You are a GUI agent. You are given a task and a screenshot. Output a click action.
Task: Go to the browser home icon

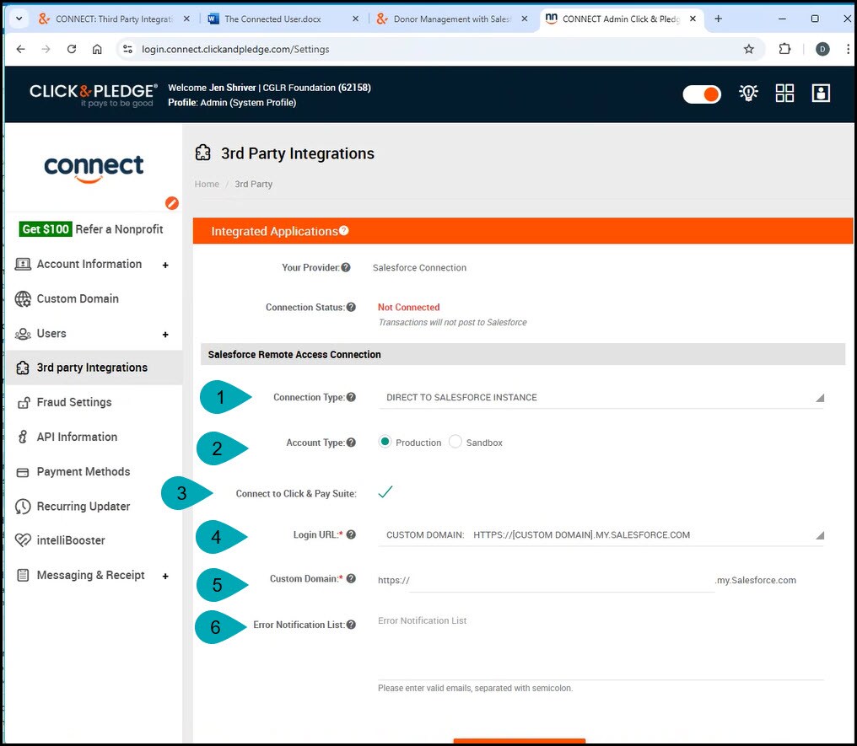[97, 49]
